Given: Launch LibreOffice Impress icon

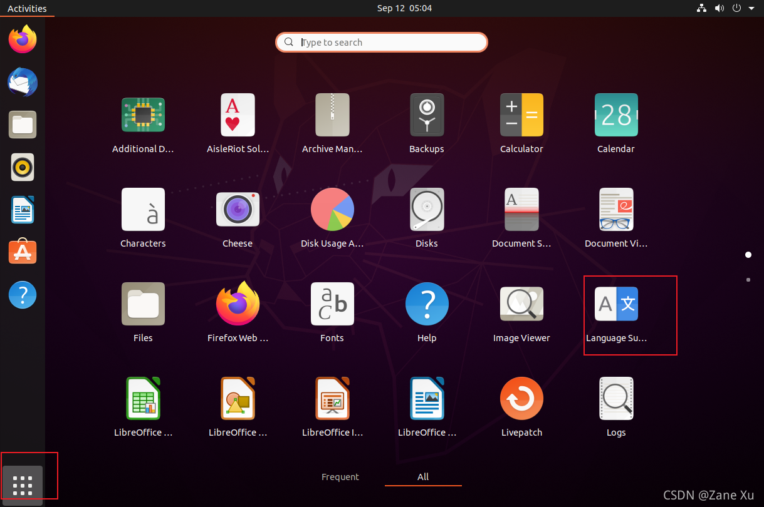Looking at the screenshot, I should pos(332,399).
